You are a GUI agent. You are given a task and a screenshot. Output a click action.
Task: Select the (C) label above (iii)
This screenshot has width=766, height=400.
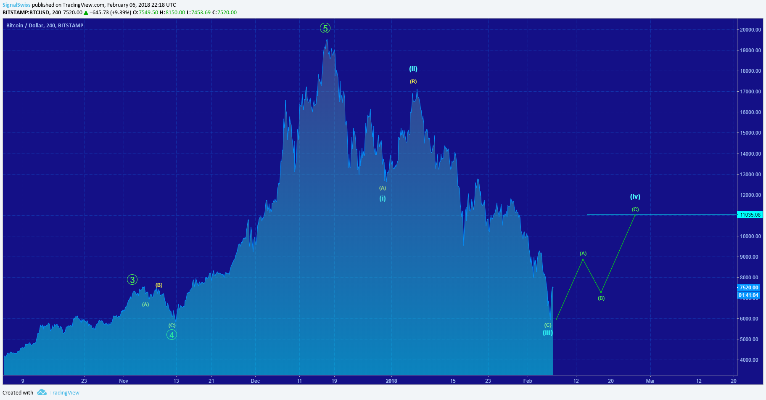548,325
